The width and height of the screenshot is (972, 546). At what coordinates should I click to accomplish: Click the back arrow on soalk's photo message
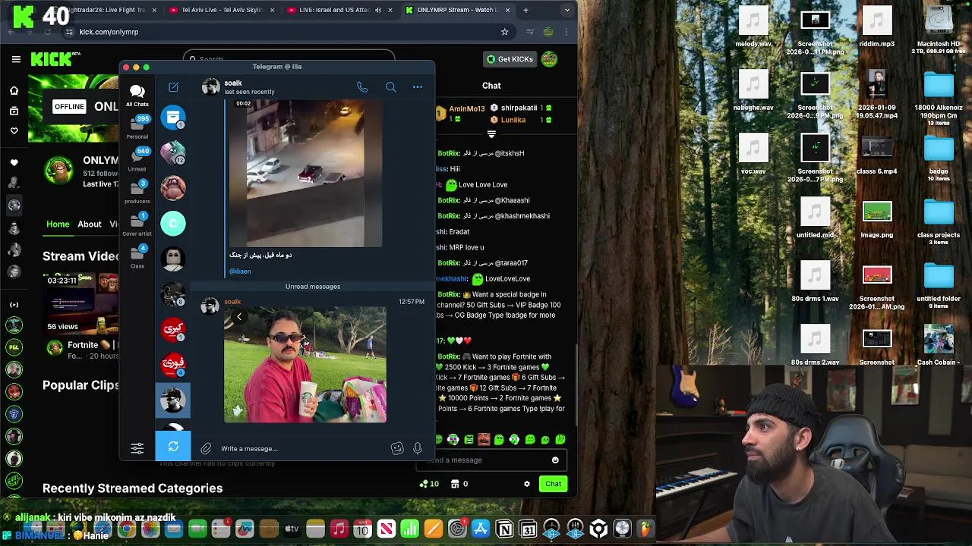pyautogui.click(x=239, y=317)
